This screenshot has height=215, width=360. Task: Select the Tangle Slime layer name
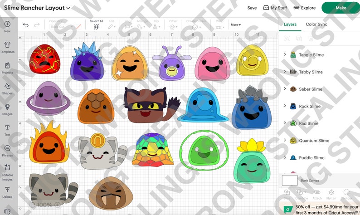tap(311, 55)
